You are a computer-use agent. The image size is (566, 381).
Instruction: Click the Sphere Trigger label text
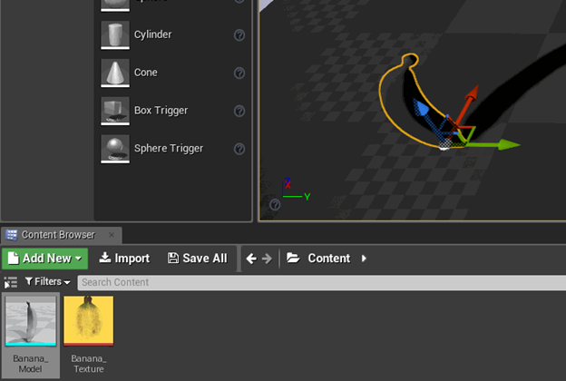pos(169,149)
